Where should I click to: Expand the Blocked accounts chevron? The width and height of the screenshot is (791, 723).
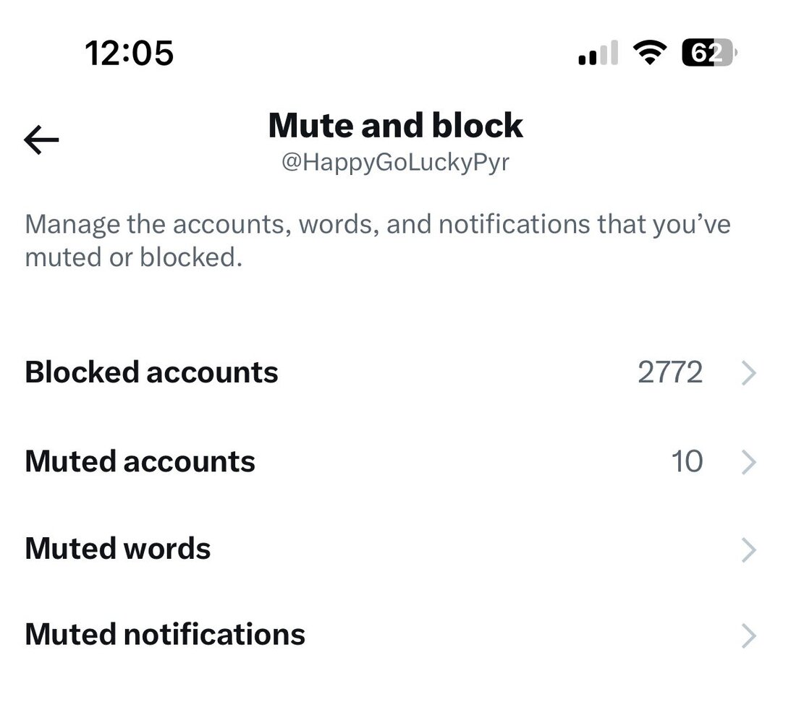pos(750,373)
